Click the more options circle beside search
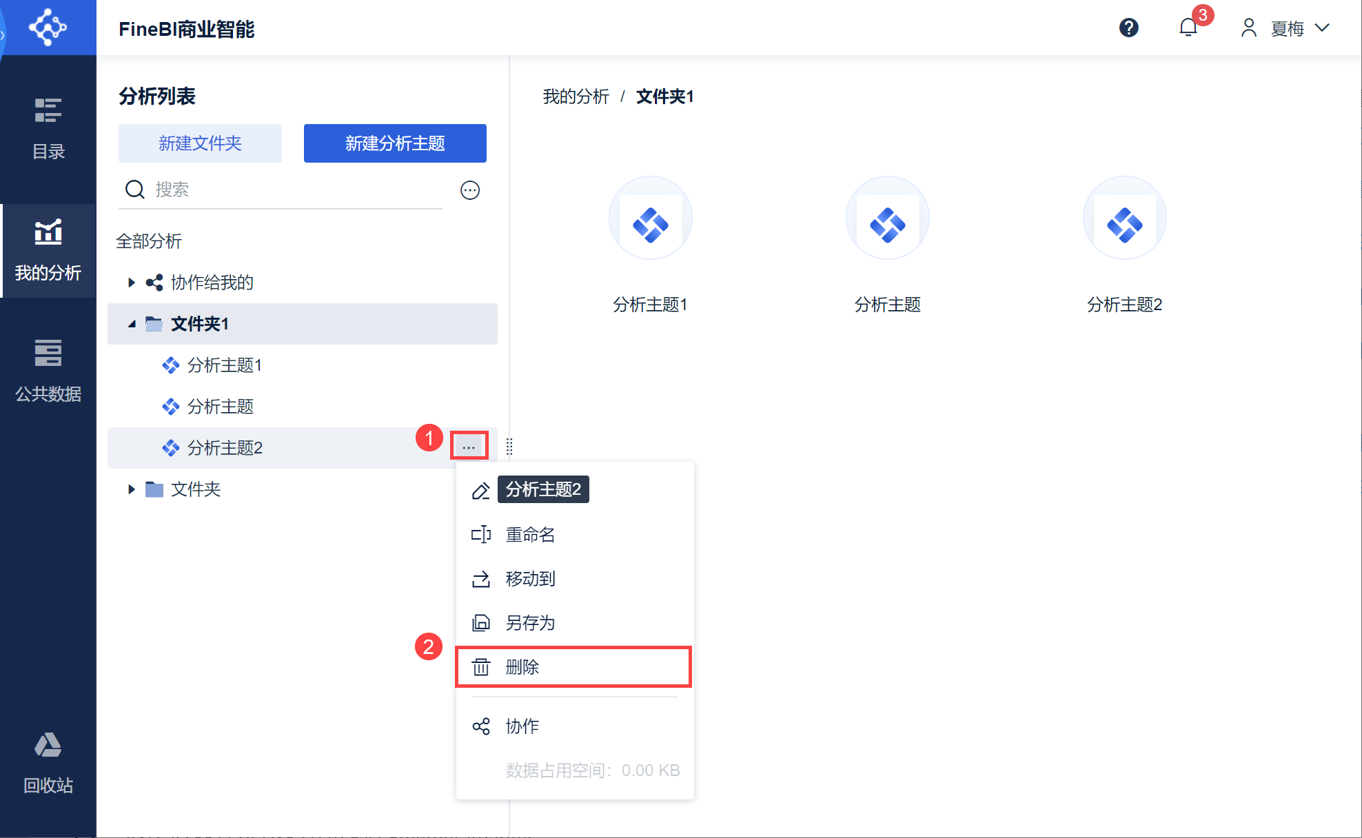Image resolution: width=1362 pixels, height=838 pixels. pyautogui.click(x=470, y=190)
